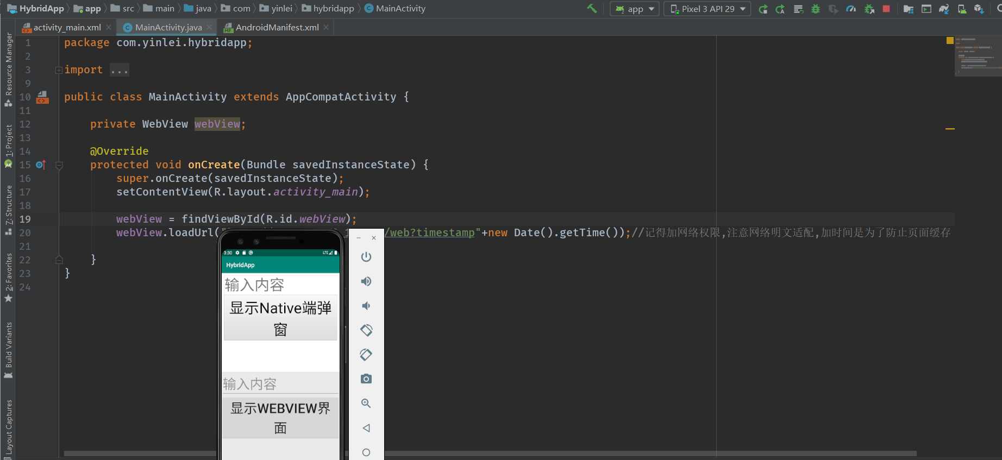Click the folded import ellipsis placeholder
The height and width of the screenshot is (460, 1002).
coord(120,70)
